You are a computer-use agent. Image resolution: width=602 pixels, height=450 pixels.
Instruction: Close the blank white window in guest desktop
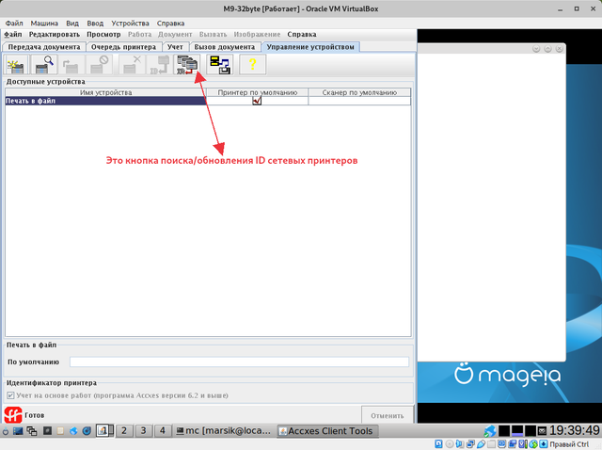click(x=560, y=48)
